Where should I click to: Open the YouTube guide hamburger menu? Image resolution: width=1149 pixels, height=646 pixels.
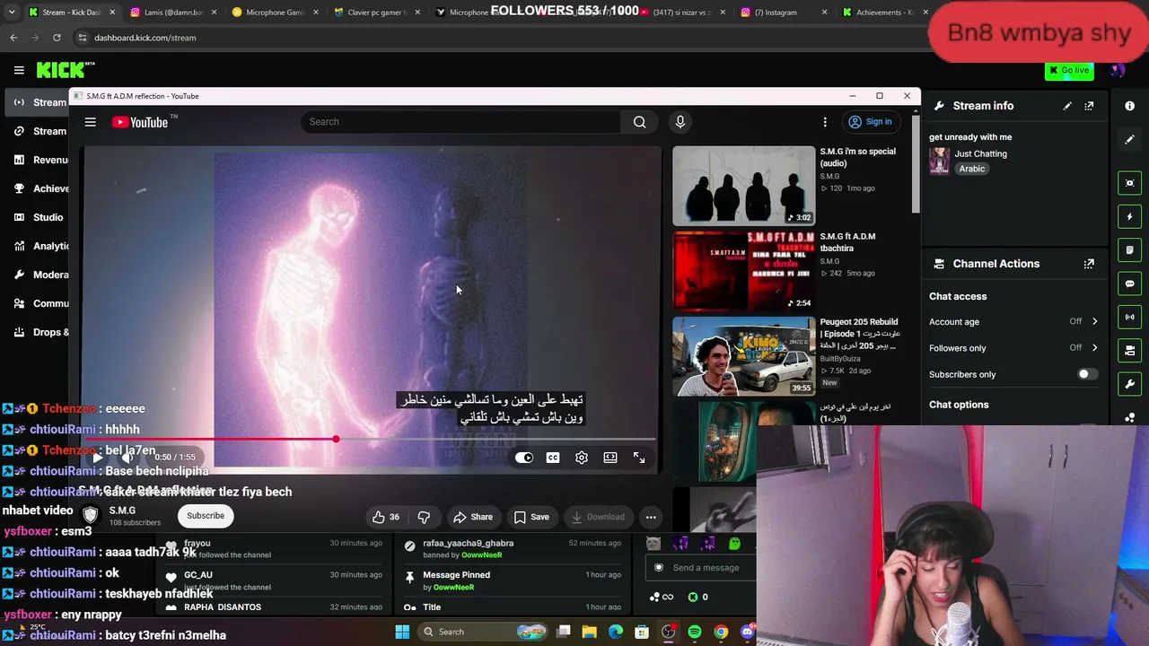[90, 122]
